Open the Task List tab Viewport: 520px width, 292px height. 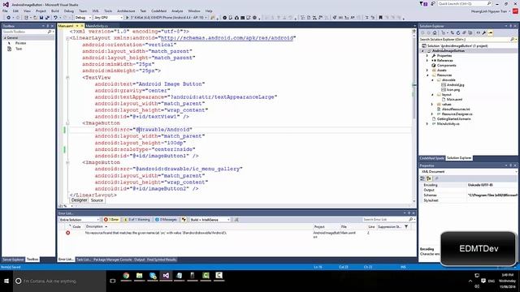pyautogui.click(x=83, y=260)
